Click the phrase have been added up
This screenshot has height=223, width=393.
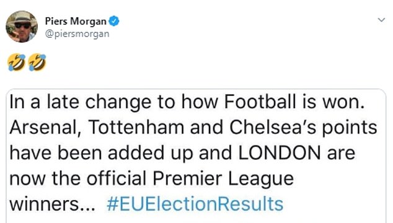pos(101,154)
